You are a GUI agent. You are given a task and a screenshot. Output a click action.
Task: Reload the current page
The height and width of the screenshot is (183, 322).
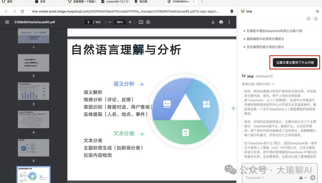(22, 11)
